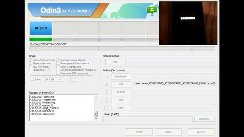Toggle Быстрое время сброса checkbox
244x137 pixels.
tap(58, 60)
